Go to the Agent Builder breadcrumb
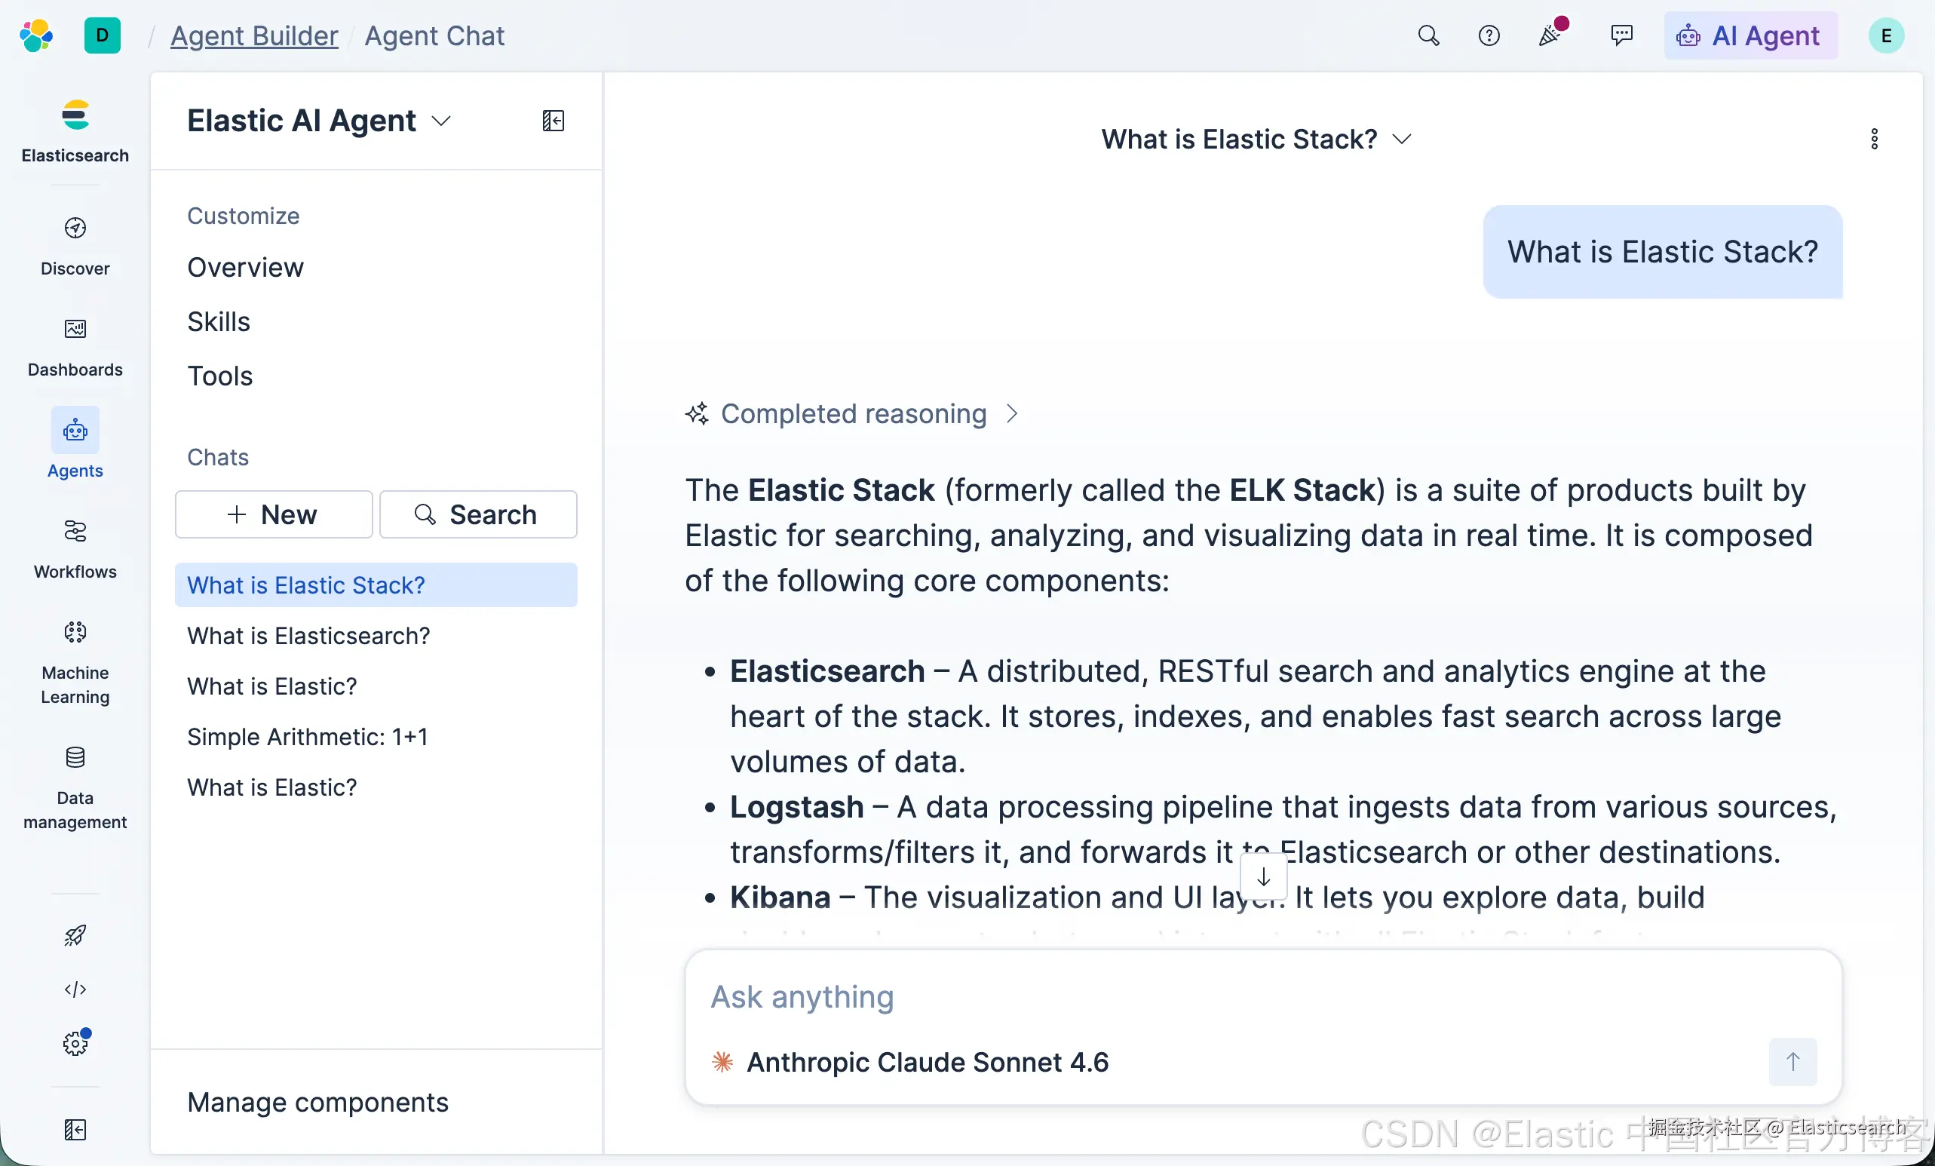The width and height of the screenshot is (1935, 1166). point(254,35)
